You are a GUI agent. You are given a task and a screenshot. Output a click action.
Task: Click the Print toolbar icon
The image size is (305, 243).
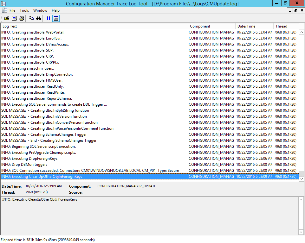coord(22,18)
